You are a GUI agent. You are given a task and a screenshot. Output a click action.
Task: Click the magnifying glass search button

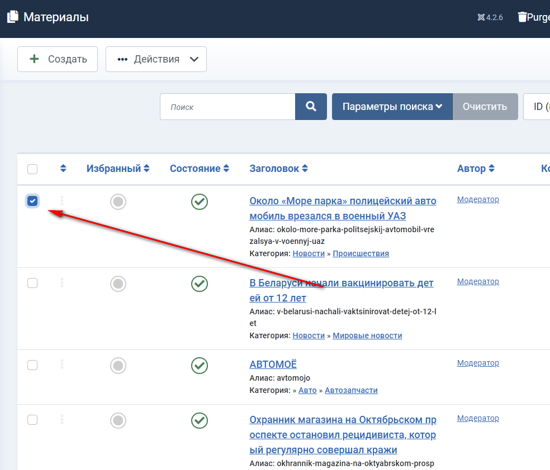pyautogui.click(x=311, y=107)
